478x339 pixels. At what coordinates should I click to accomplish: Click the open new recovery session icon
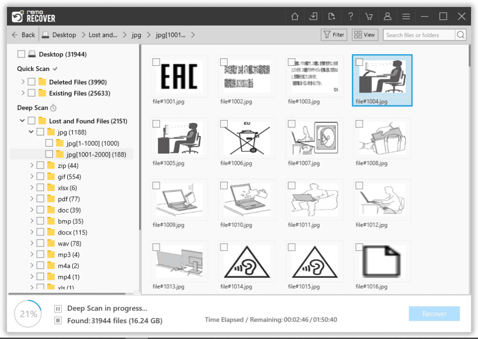tap(332, 16)
